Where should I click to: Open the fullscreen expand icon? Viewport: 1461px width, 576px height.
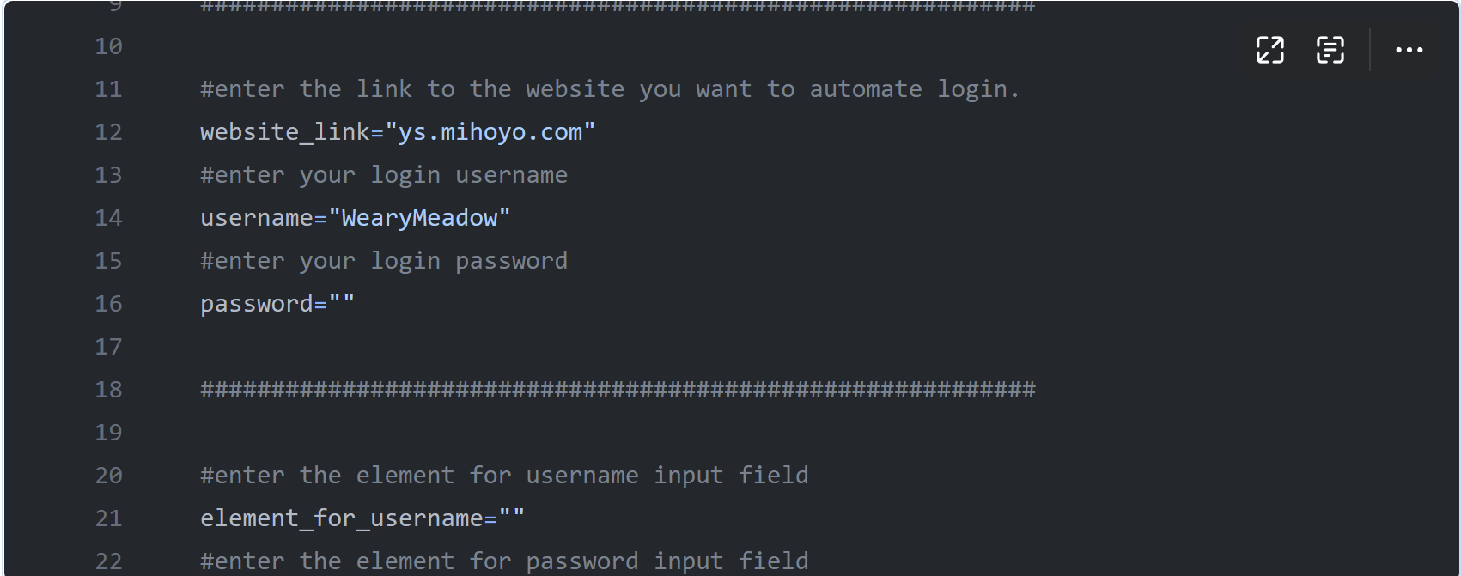pyautogui.click(x=1269, y=50)
